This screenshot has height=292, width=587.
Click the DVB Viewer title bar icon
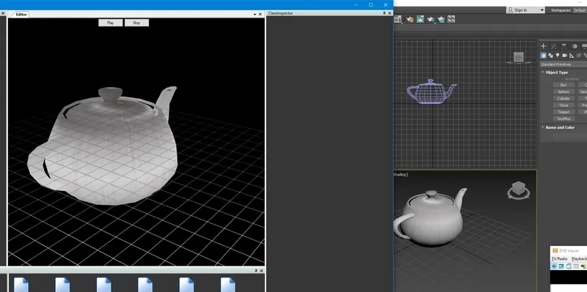(x=555, y=251)
